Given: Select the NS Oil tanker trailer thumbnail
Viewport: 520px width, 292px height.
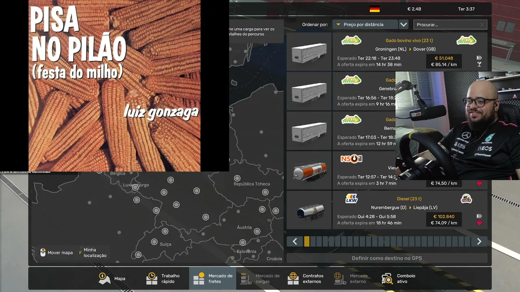Looking at the screenshot, I should click(309, 171).
